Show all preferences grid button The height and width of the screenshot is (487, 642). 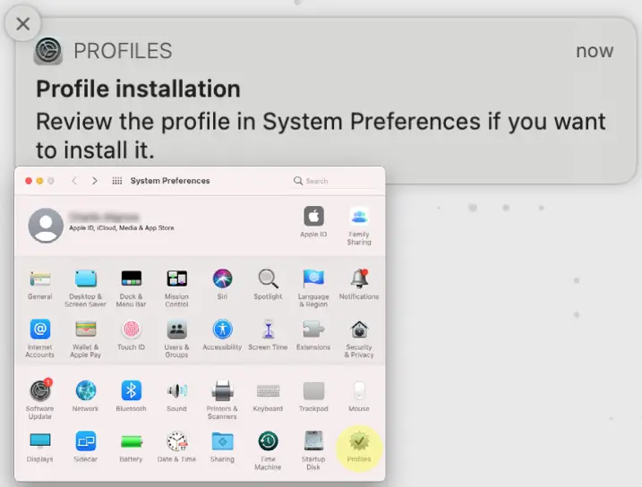tap(117, 181)
